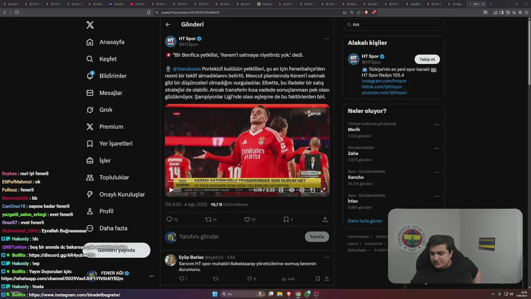531x299 pixels.
Task: Click the X logo in sidebar
Action: tap(90, 25)
